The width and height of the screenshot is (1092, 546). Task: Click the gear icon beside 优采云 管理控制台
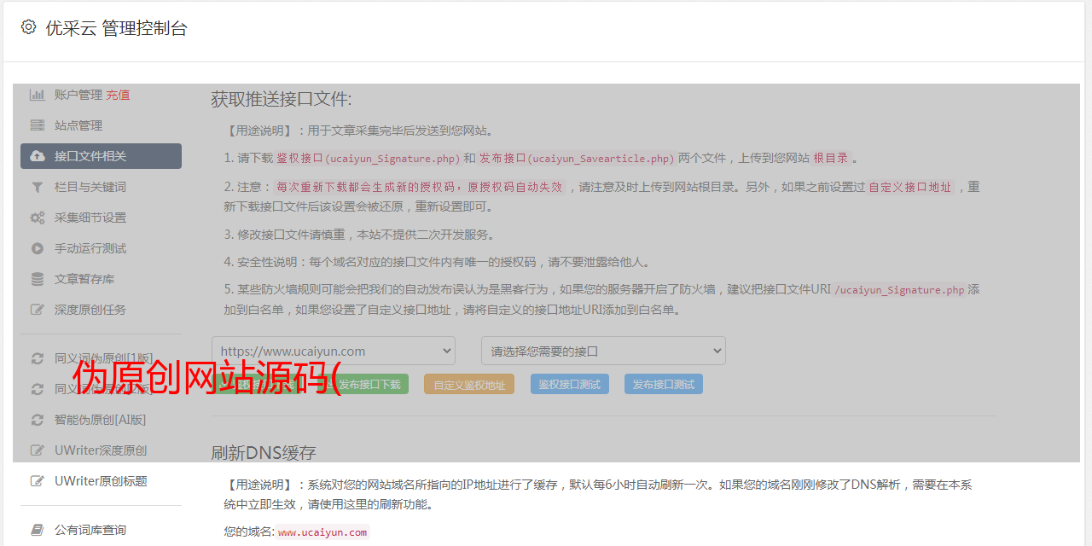[x=28, y=27]
